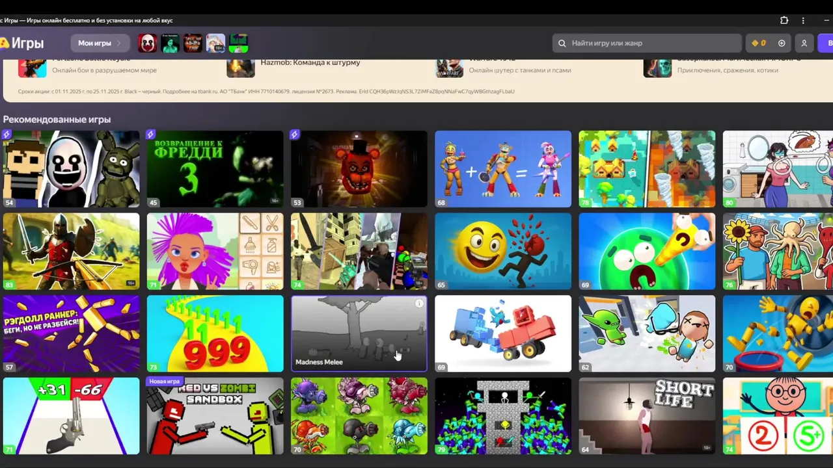Viewport: 833px width, 468px height.
Task: Open the green-faced recent game icon
Action: point(170,44)
